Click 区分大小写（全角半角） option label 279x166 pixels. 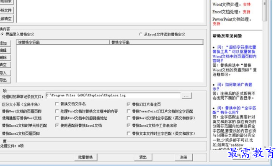pyautogui.click(x=21, y=104)
